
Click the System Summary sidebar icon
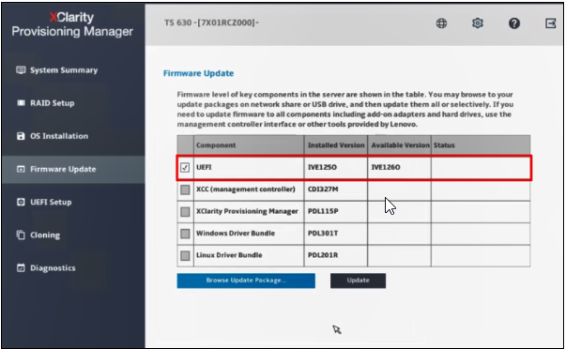point(21,70)
